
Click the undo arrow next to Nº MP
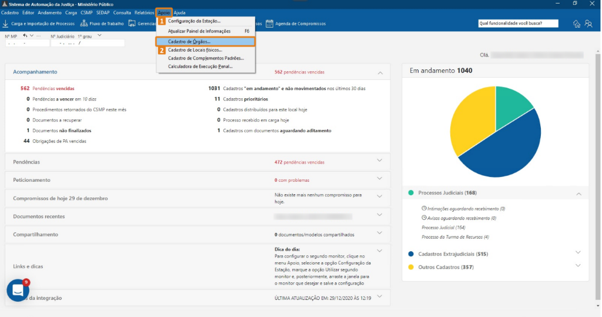coord(25,36)
